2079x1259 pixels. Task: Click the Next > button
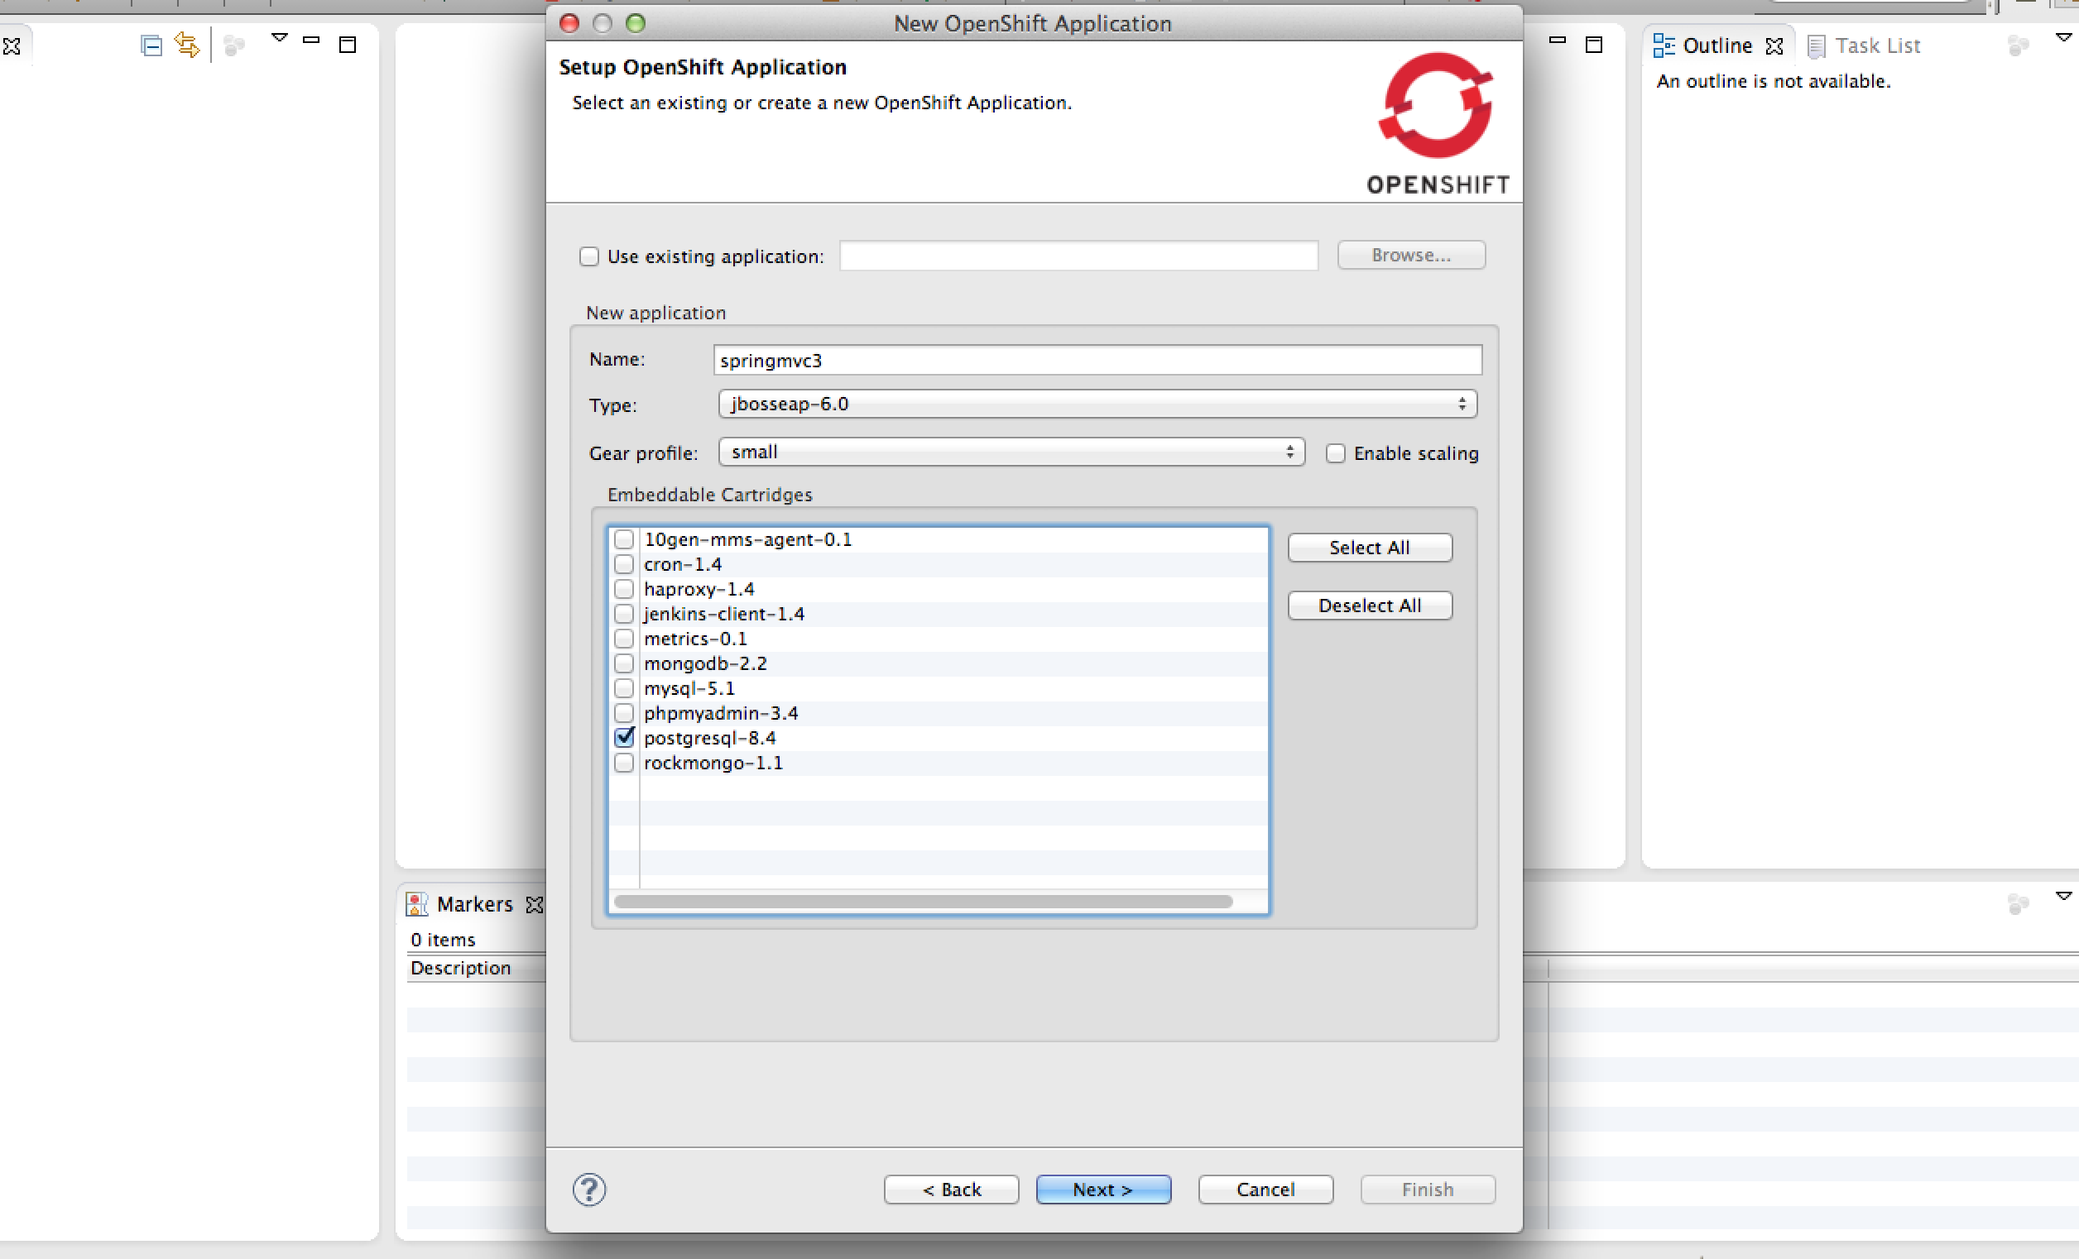point(1102,1189)
